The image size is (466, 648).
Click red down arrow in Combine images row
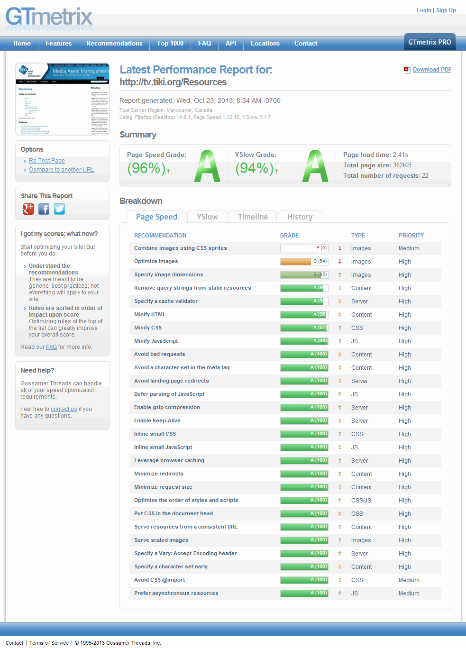point(340,248)
